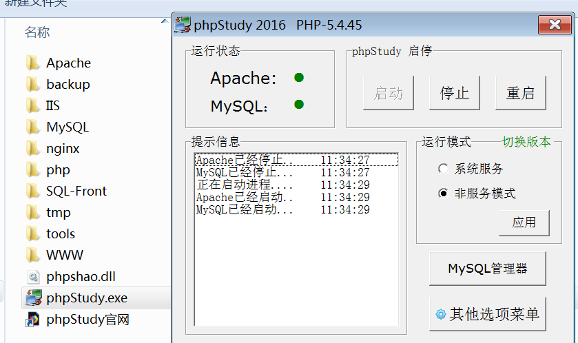Click the Apache folder icon

pyautogui.click(x=33, y=63)
